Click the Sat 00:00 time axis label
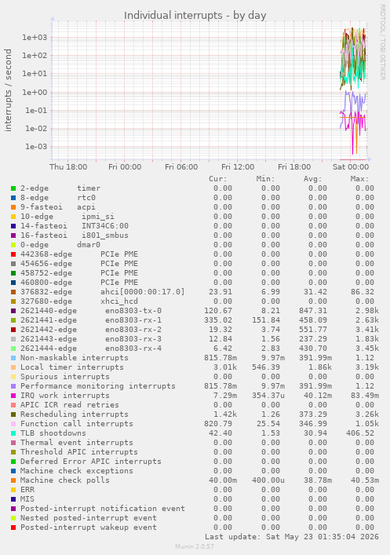 [351, 167]
